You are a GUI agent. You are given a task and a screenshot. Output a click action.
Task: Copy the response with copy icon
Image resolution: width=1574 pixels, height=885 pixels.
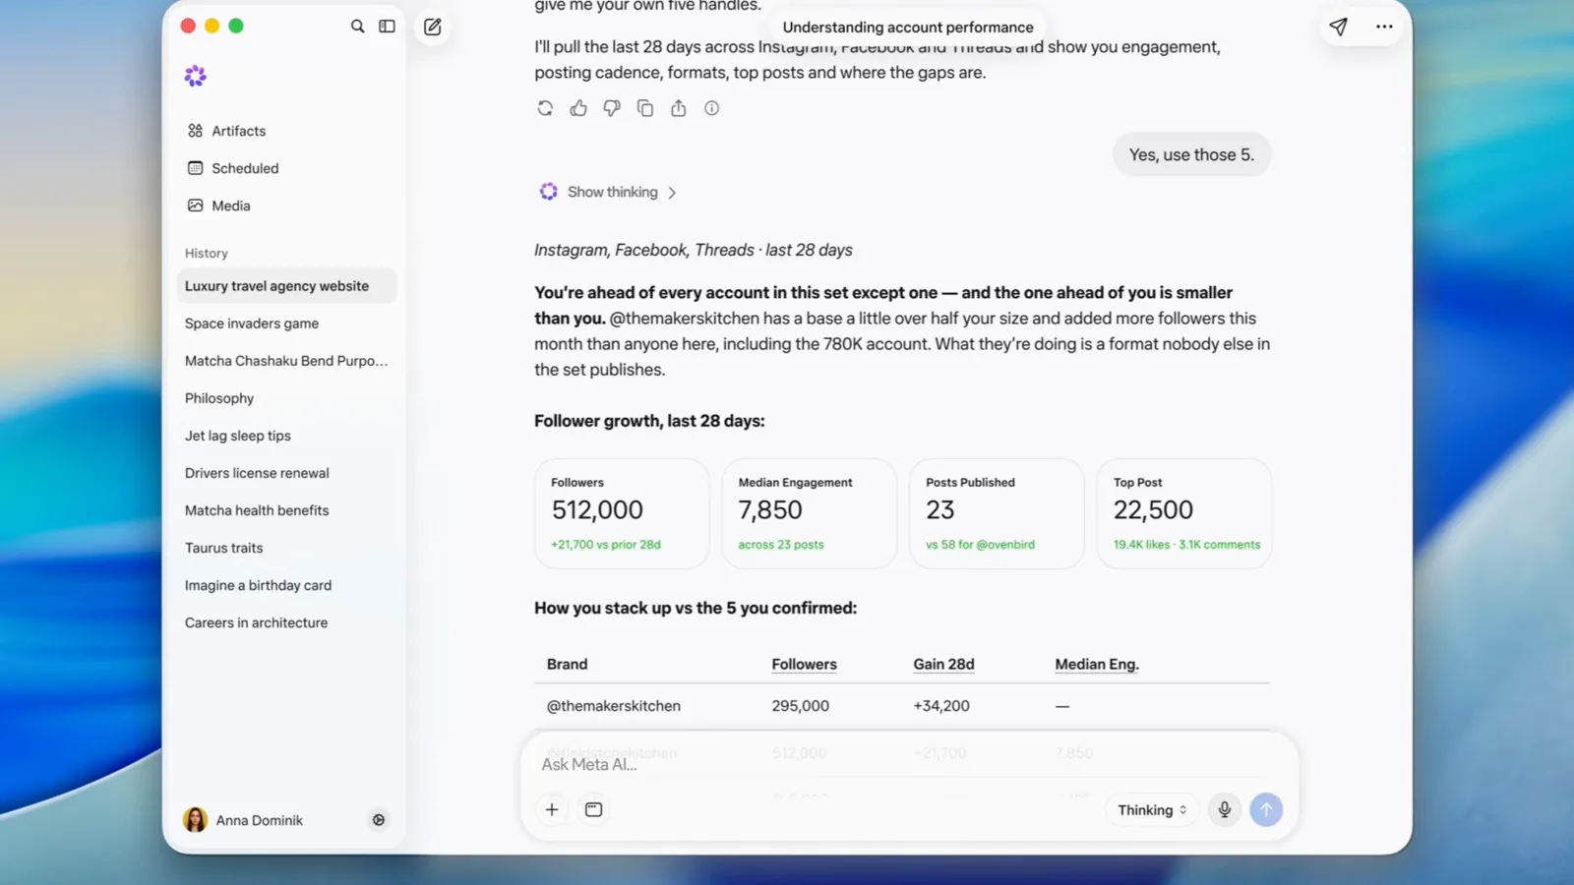coord(645,108)
